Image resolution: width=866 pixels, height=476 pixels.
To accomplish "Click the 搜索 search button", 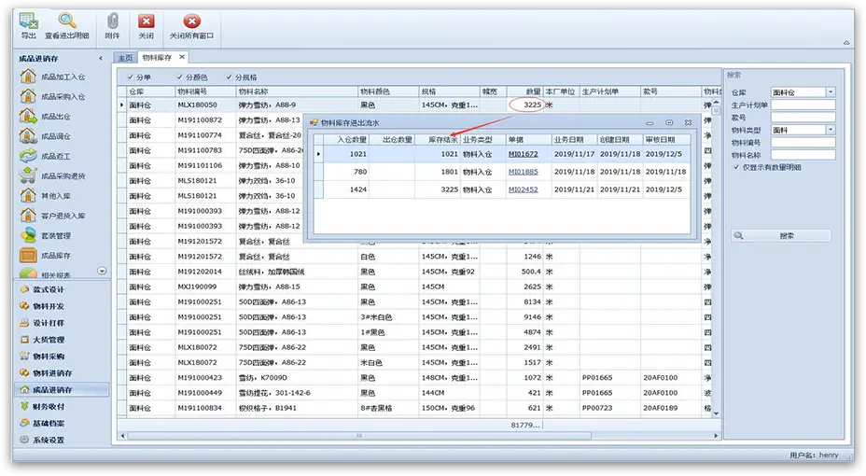I will pos(781,236).
